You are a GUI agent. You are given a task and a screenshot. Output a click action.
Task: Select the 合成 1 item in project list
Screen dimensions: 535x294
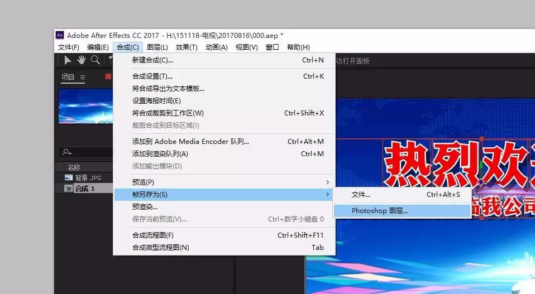click(84, 189)
